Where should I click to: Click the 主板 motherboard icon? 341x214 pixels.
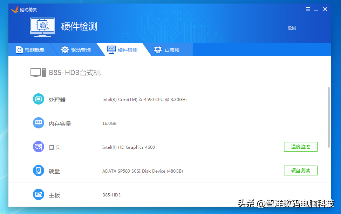pos(39,194)
